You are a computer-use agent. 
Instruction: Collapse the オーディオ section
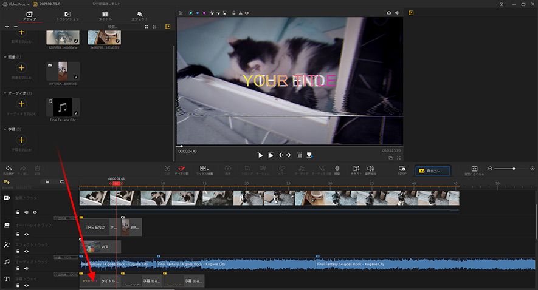tap(5, 93)
